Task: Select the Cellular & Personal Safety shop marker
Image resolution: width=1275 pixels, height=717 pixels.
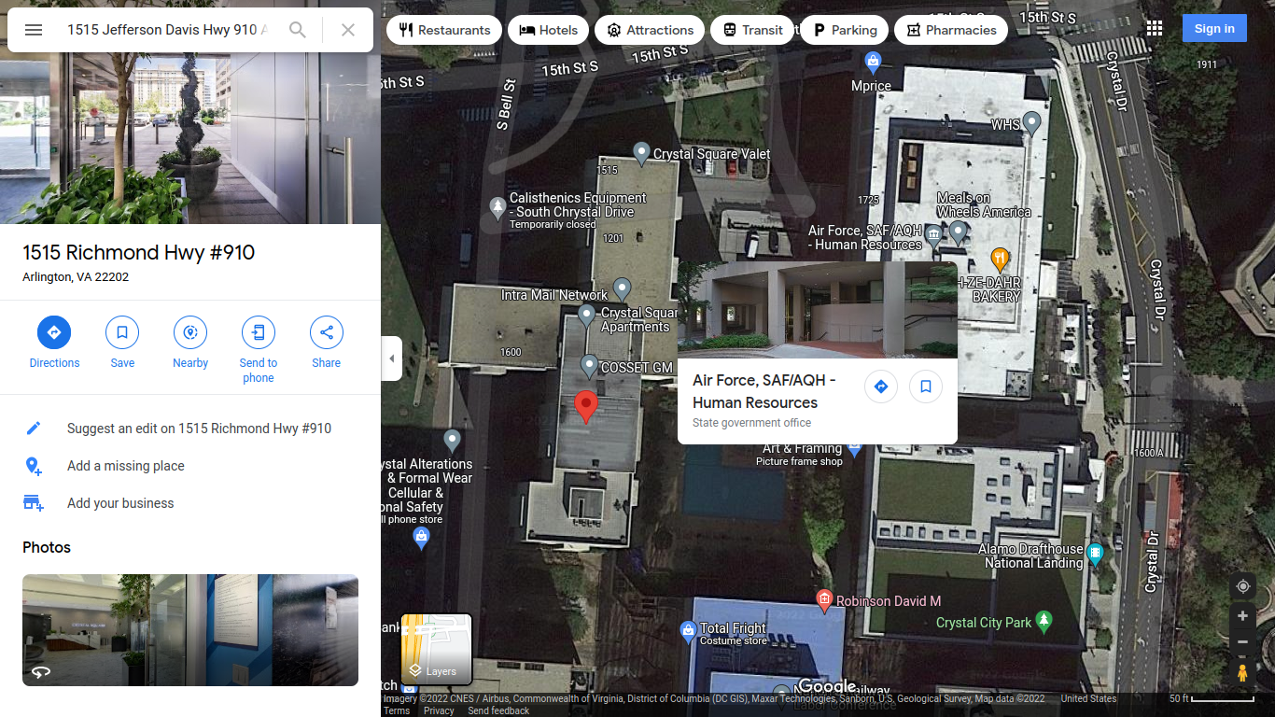Action: coord(422,537)
